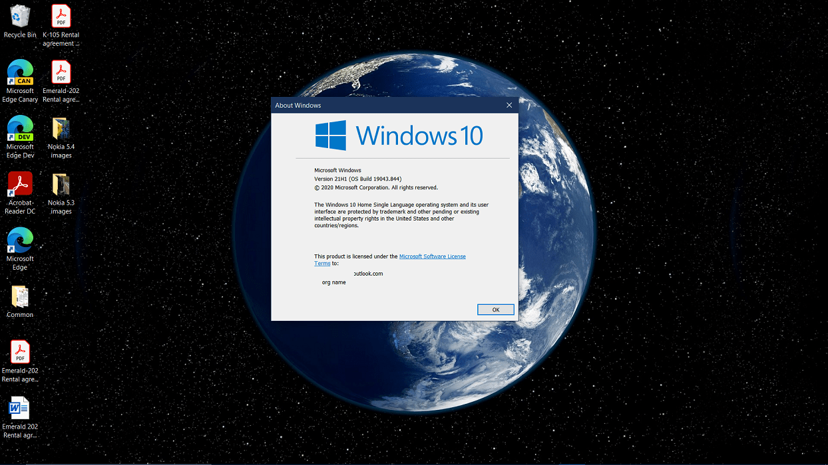Select the Nokia 5.4 images folder
Viewport: 828px width, 465px height.
pos(61,137)
